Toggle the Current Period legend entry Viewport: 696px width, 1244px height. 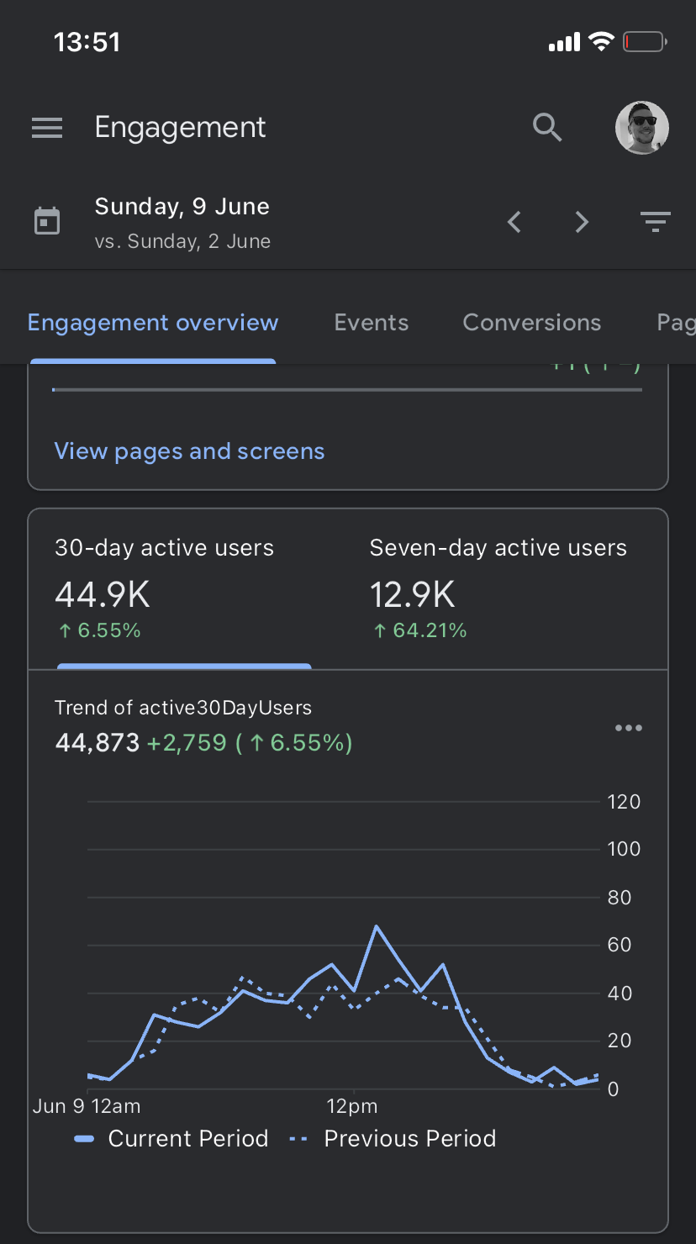coord(171,1139)
